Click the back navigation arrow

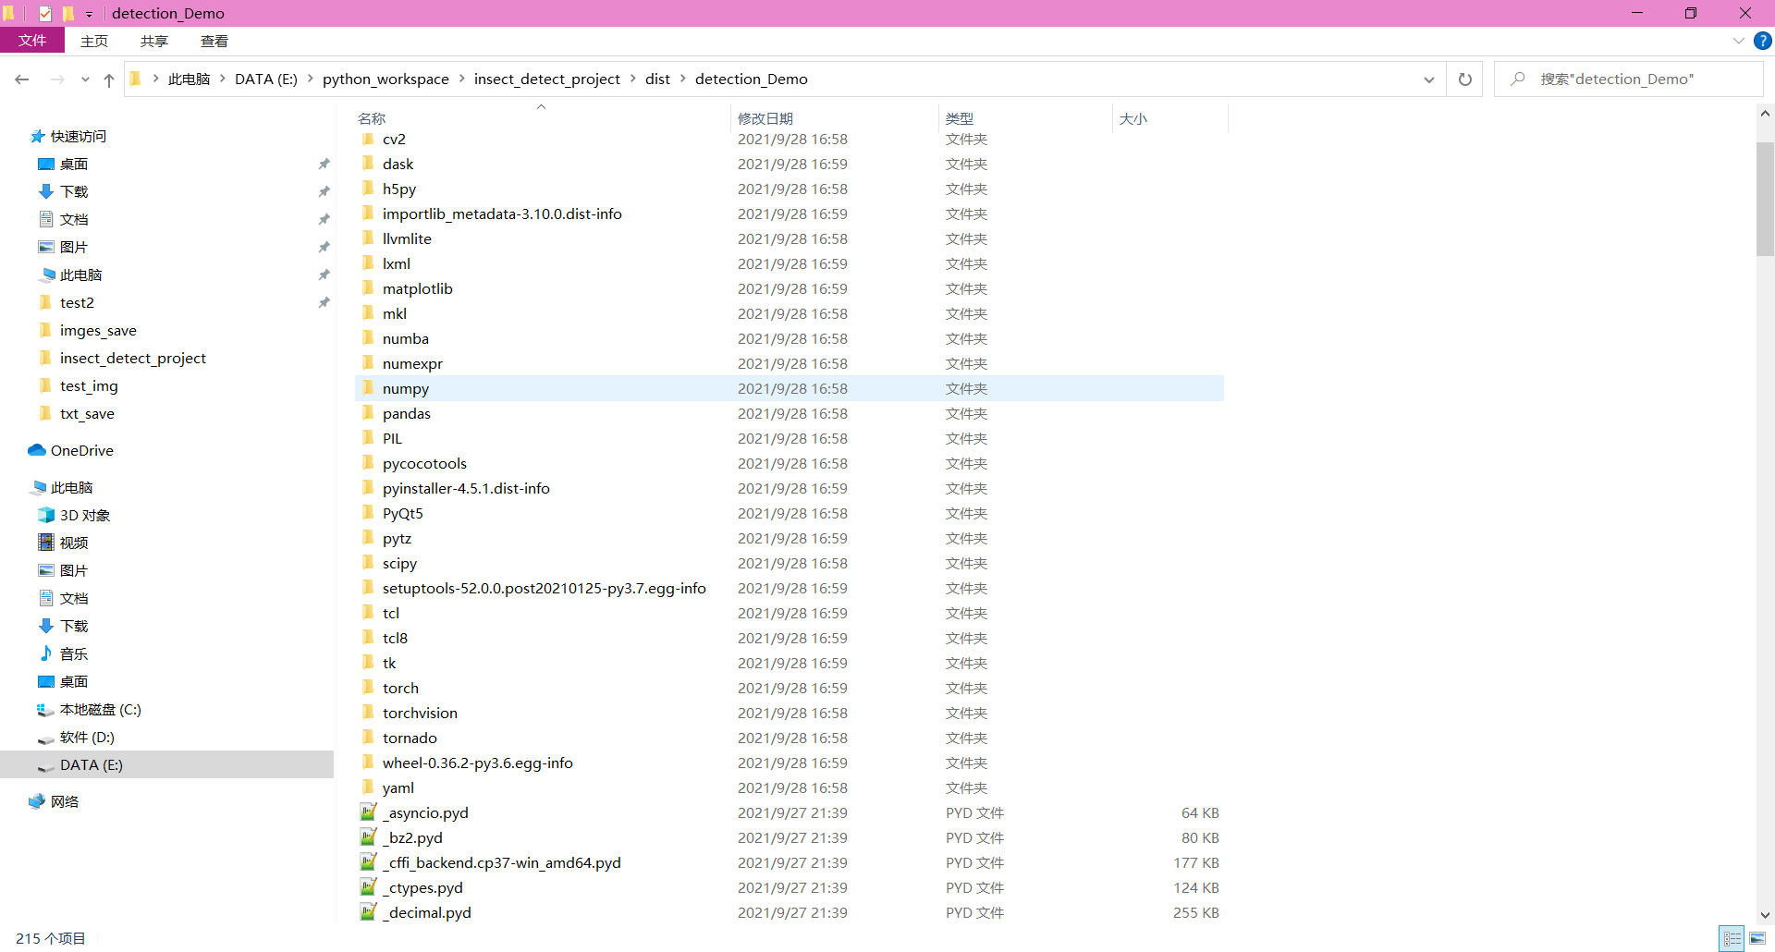(22, 79)
